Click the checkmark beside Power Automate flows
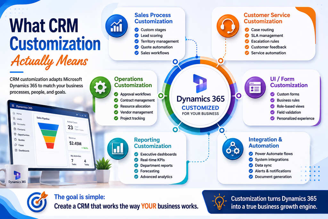Image resolution: width=328 pixels, height=219 pixels. tap(251, 154)
